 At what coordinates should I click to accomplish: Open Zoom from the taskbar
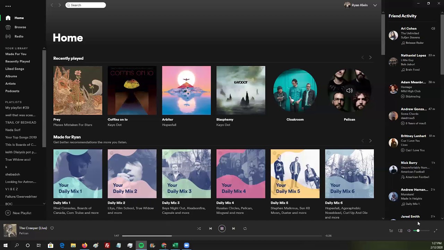tap(186, 245)
